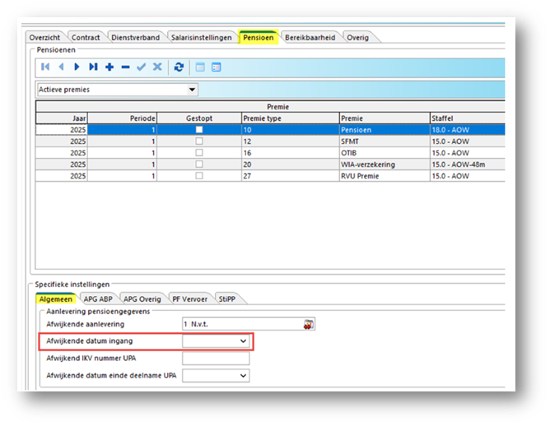Add a new pension premium with plus icon

coord(110,67)
